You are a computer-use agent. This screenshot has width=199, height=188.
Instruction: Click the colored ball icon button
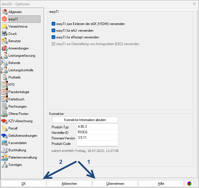coord(189,184)
